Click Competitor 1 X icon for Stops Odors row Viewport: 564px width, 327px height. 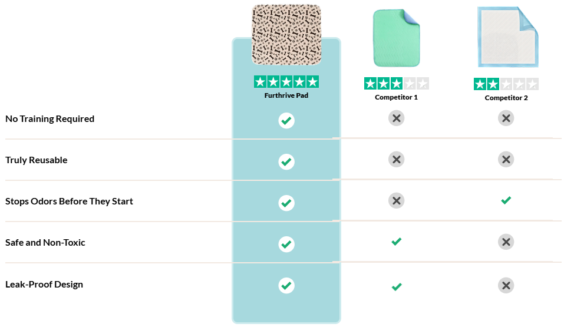tap(397, 201)
